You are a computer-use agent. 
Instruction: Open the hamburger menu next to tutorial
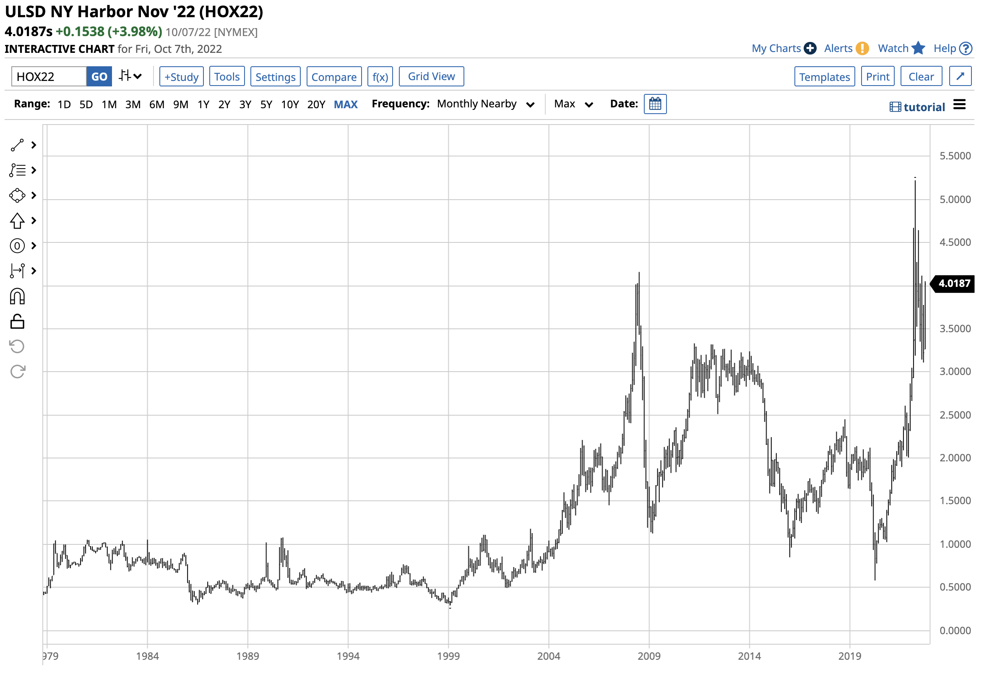(x=959, y=105)
